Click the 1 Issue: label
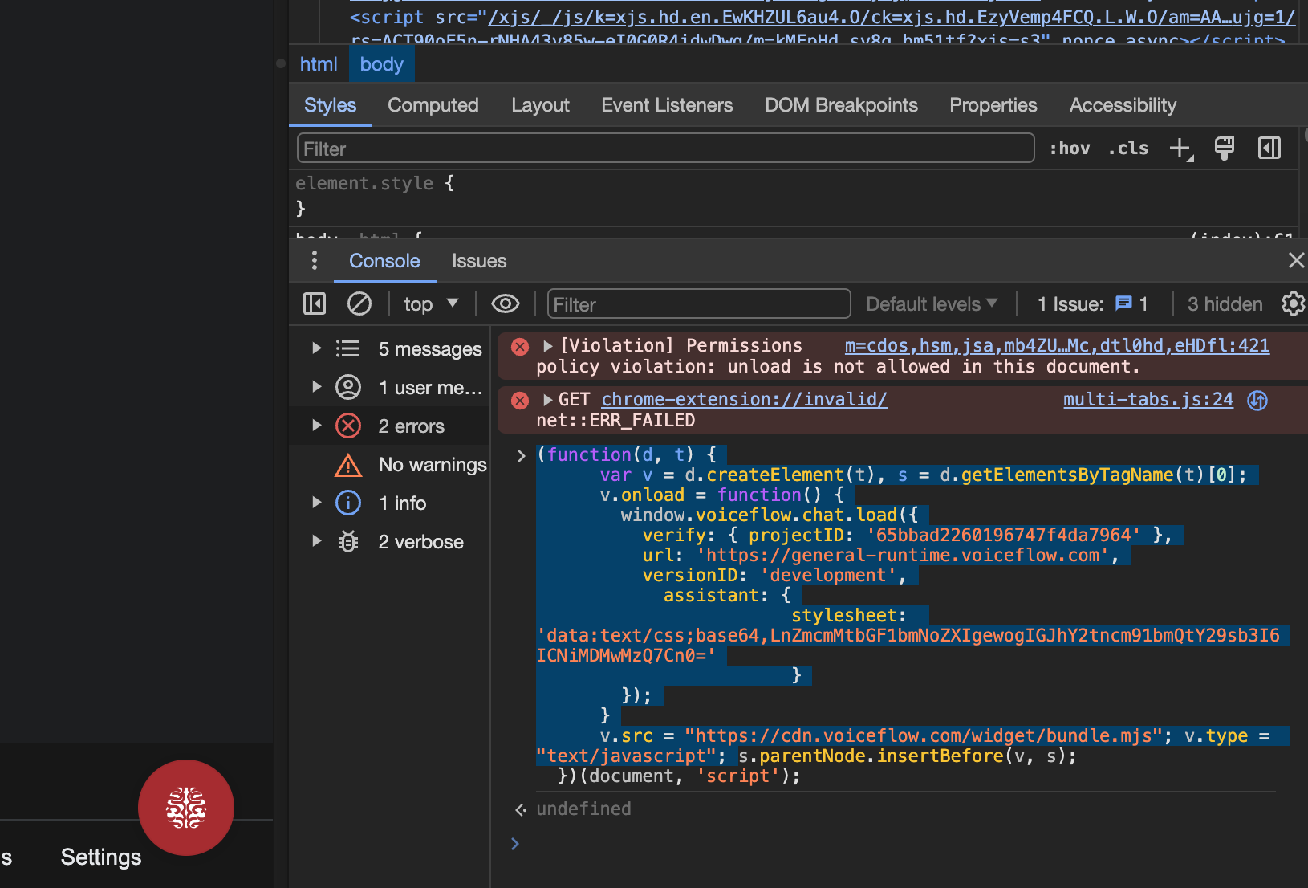The width and height of the screenshot is (1308, 888). tap(1070, 304)
